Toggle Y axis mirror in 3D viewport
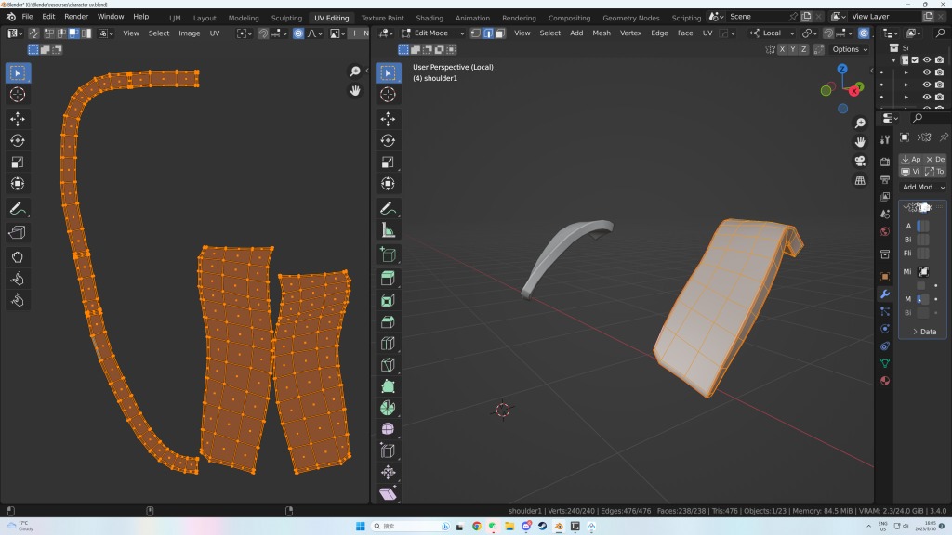 tap(793, 49)
